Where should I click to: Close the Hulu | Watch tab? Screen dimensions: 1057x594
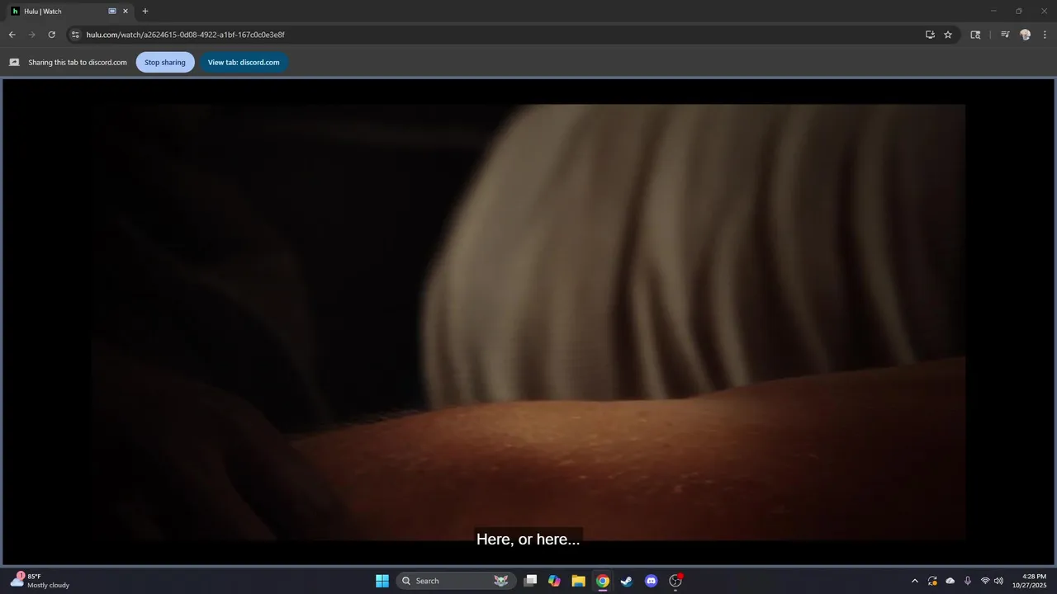pyautogui.click(x=126, y=12)
